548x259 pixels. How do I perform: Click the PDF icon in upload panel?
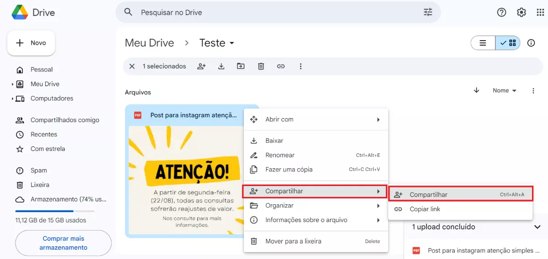(416, 250)
